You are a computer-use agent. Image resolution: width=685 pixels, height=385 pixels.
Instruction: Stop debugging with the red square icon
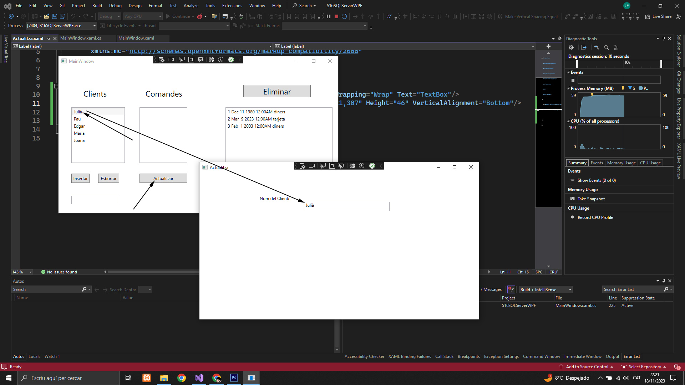[x=336, y=16]
